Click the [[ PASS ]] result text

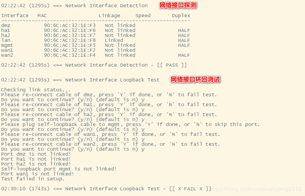(x=172, y=65)
